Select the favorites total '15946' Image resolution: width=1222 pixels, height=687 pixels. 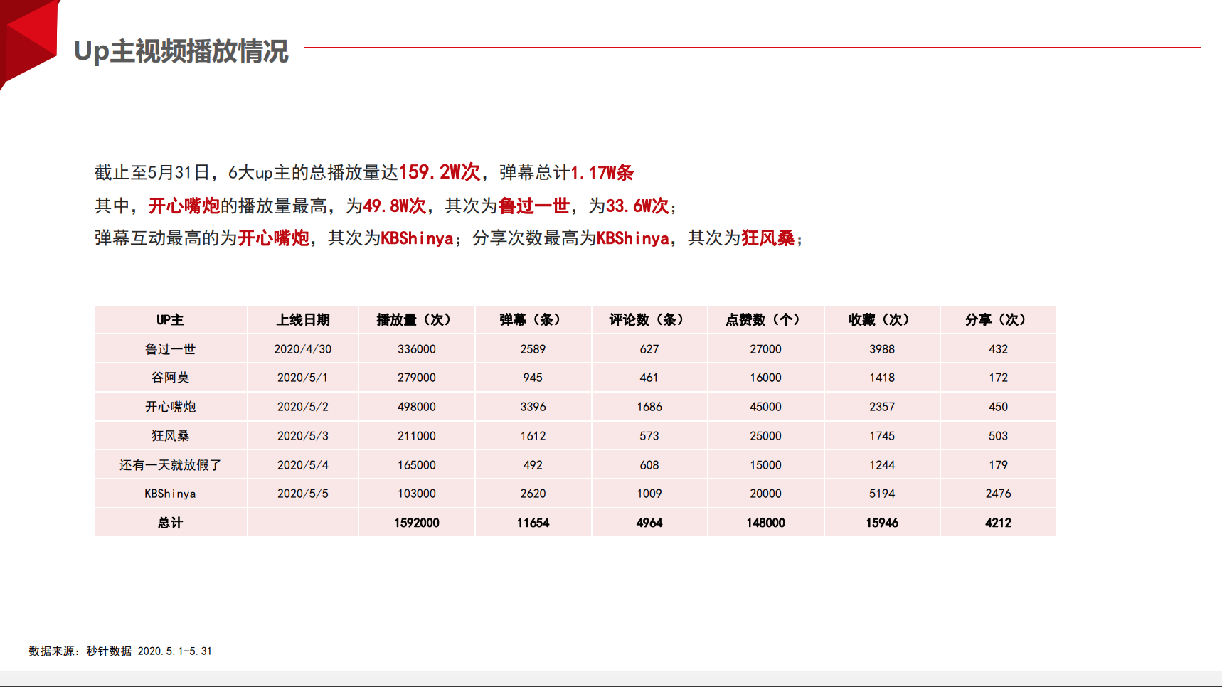[x=882, y=523]
